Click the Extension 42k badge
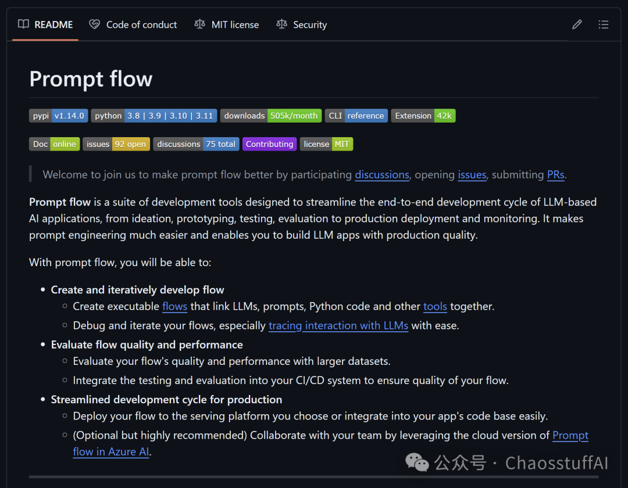The width and height of the screenshot is (628, 488). 423,116
